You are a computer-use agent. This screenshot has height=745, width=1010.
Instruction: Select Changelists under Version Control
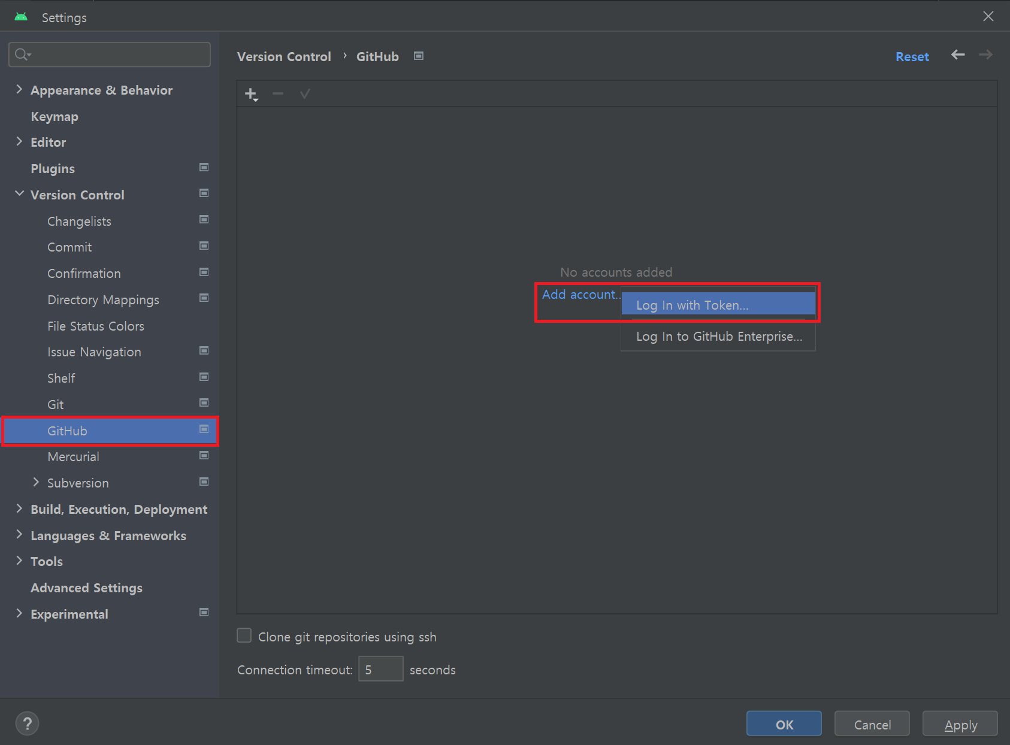(x=79, y=222)
